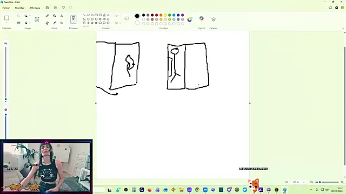Image resolution: width=346 pixels, height=194 pixels.
Task: Open Firefox from the taskbar
Action: [x=150, y=190]
